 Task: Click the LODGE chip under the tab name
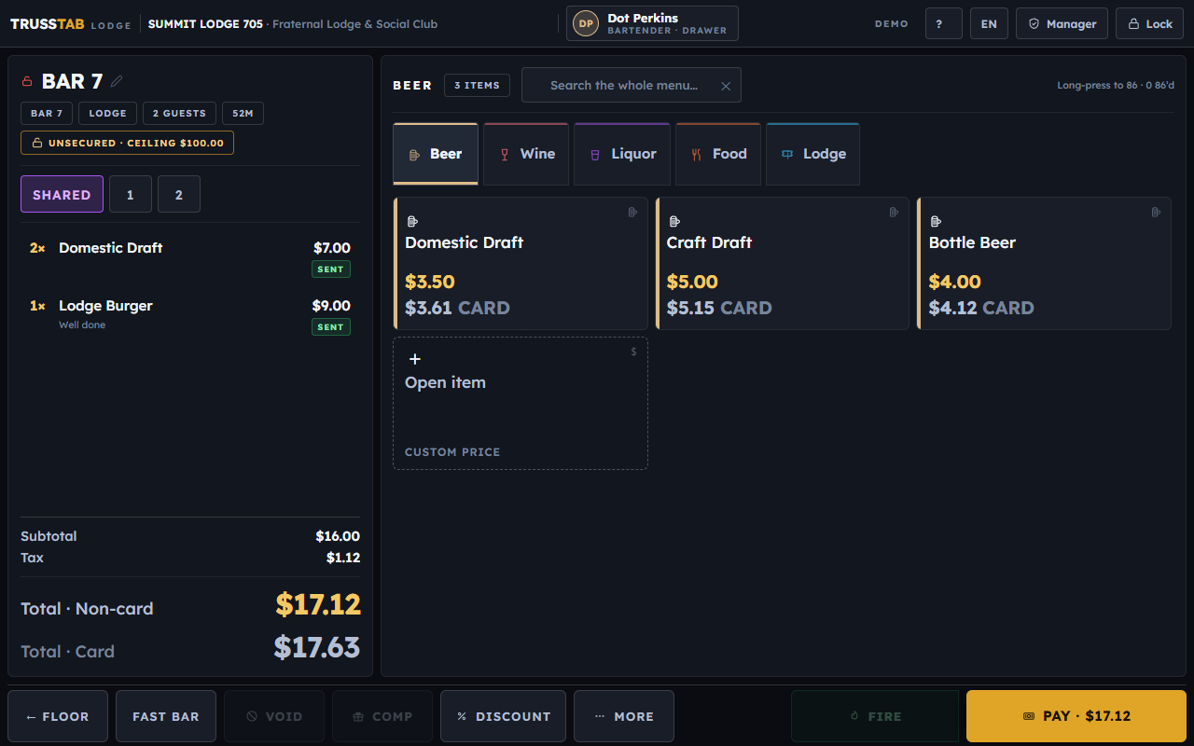(107, 113)
